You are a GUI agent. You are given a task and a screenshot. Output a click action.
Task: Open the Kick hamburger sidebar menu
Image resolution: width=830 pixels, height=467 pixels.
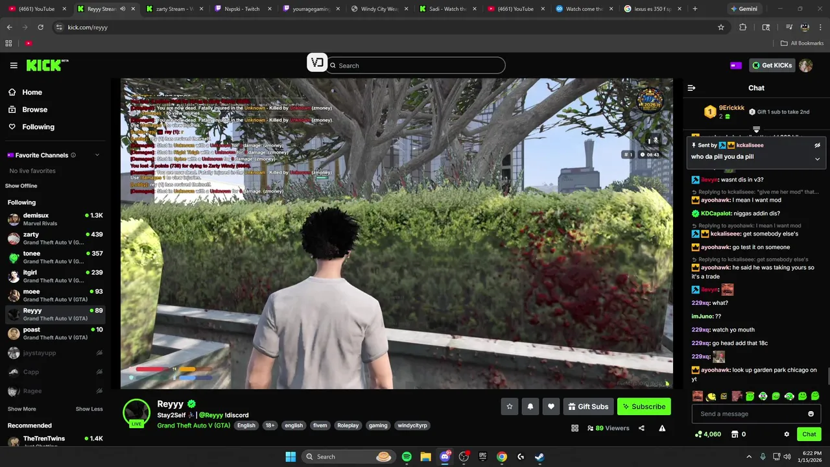click(x=14, y=66)
